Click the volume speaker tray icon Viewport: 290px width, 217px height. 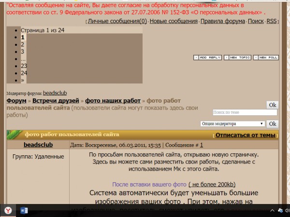click(x=288, y=210)
